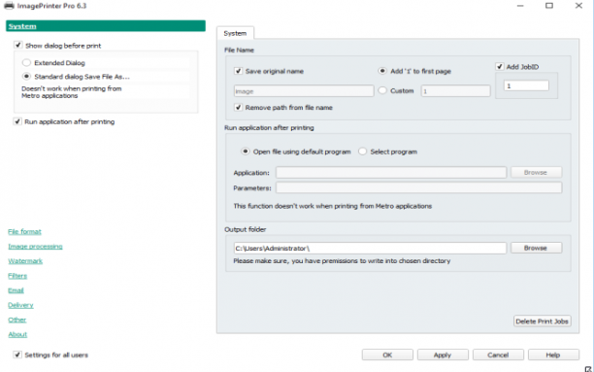Open the About link
The height and width of the screenshot is (372, 594).
[17, 334]
